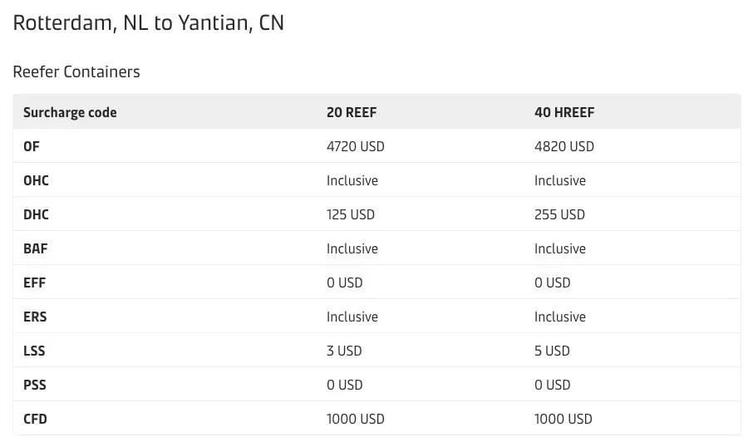Image resolution: width=748 pixels, height=447 pixels.
Task: Click the CFD row label
Action: point(35,419)
